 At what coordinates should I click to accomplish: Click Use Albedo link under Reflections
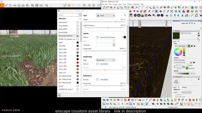click(104, 79)
